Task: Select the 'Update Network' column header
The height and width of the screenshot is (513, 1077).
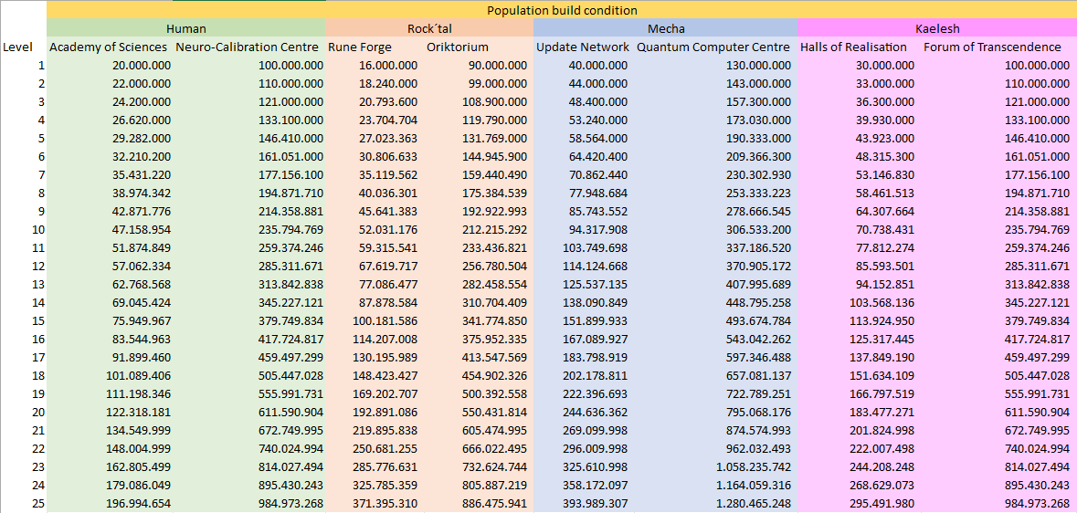Action: (583, 47)
